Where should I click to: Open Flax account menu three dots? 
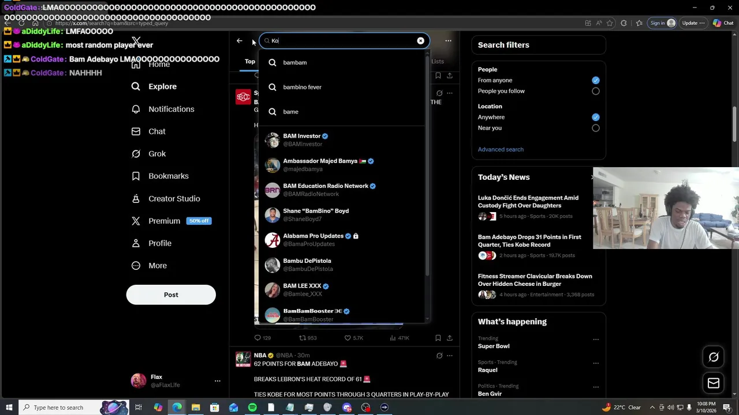tap(218, 381)
